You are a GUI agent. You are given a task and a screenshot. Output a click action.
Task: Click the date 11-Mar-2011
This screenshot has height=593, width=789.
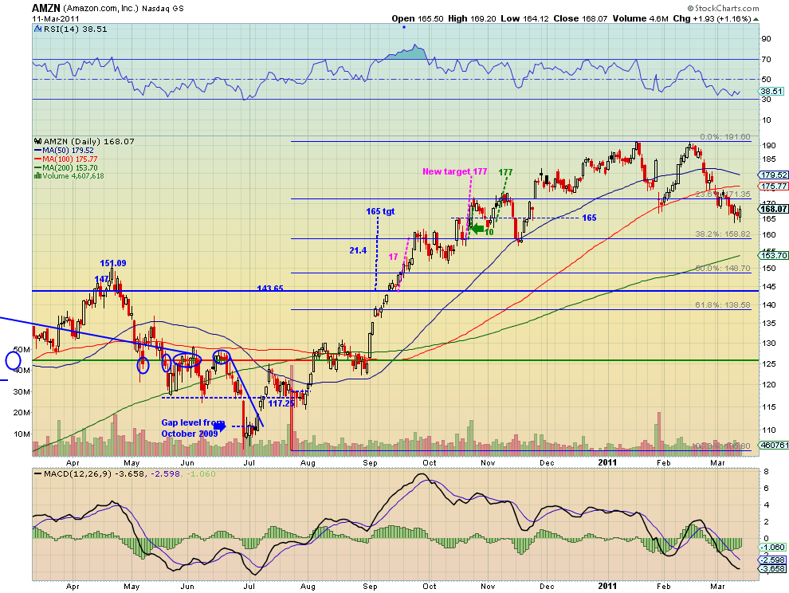[x=55, y=18]
